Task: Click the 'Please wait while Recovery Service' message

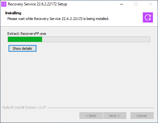Action: pos(34,19)
